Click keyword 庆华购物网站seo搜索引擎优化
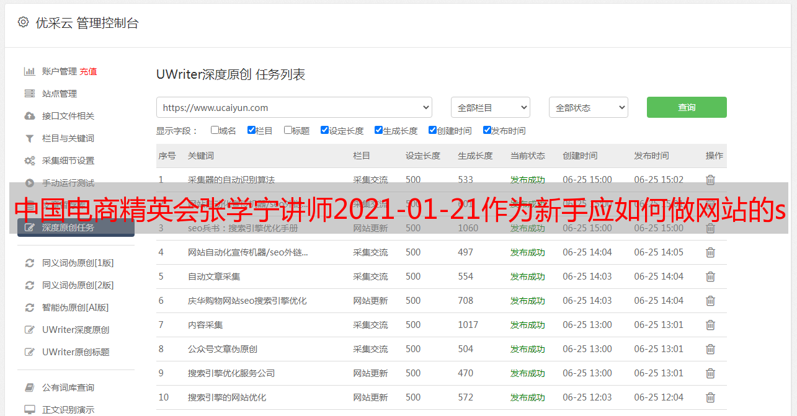 247,301
